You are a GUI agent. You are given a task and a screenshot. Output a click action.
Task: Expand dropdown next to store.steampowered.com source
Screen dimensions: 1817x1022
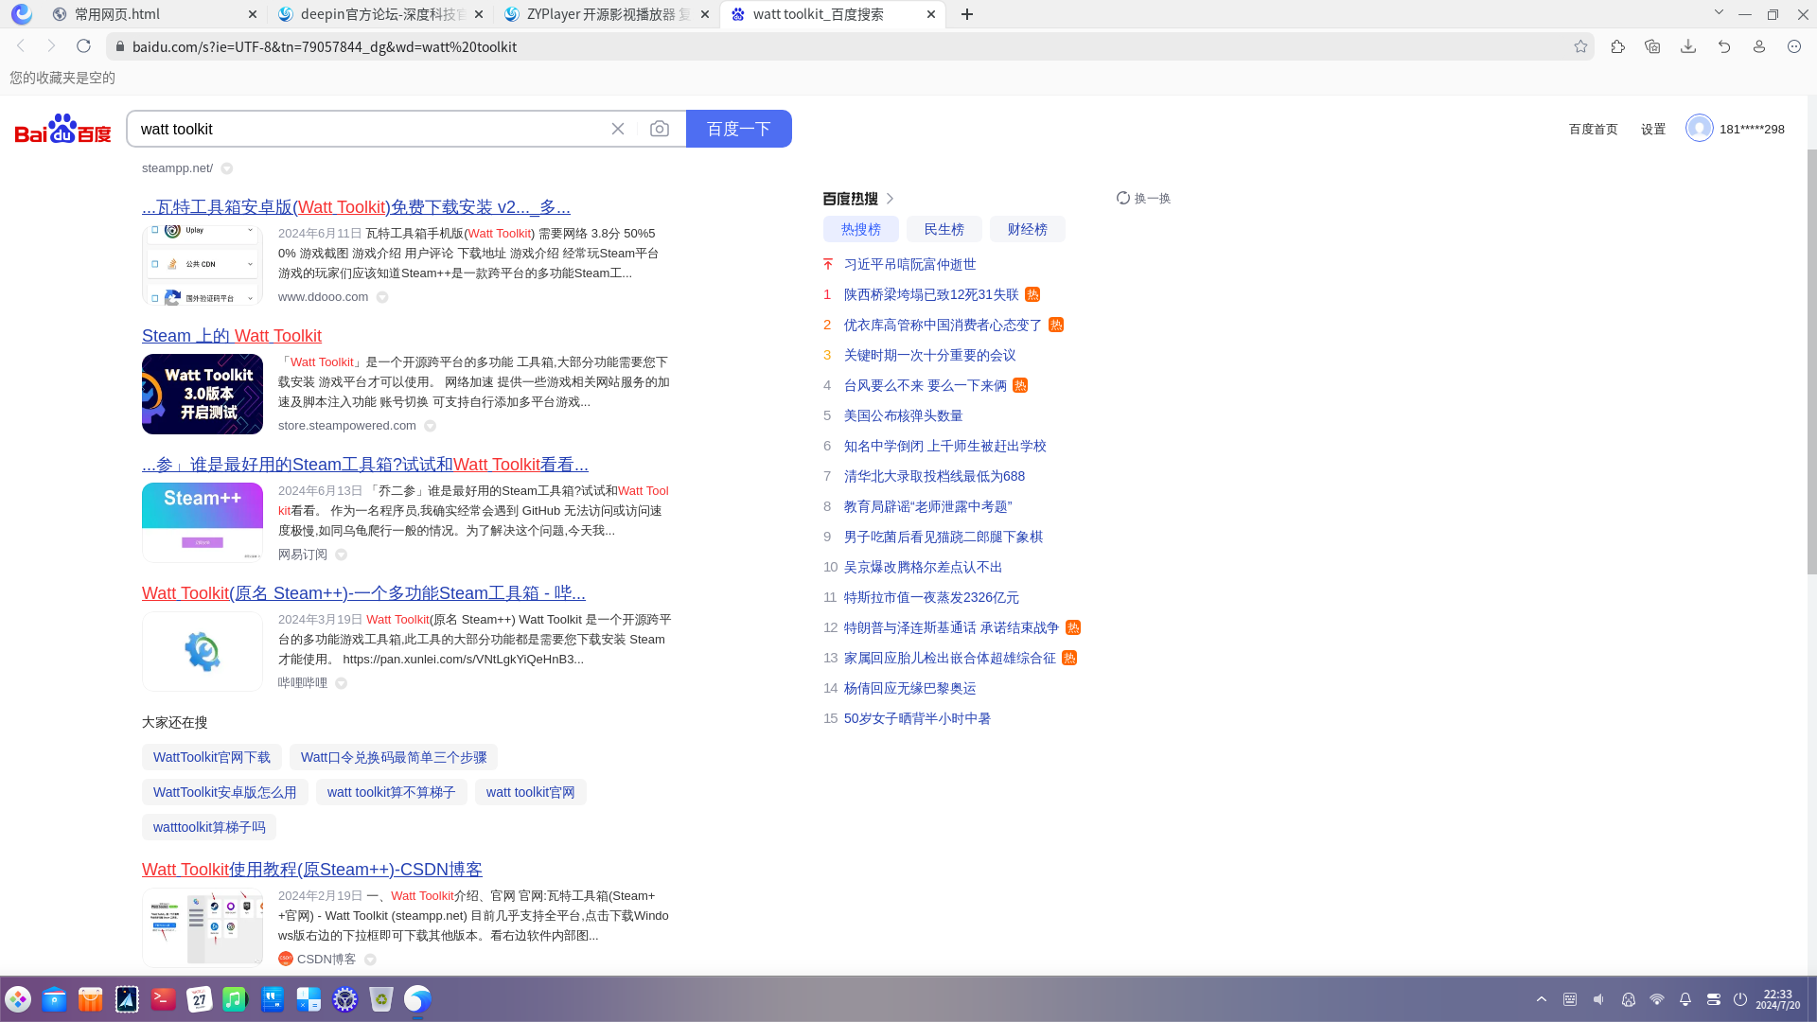[431, 426]
